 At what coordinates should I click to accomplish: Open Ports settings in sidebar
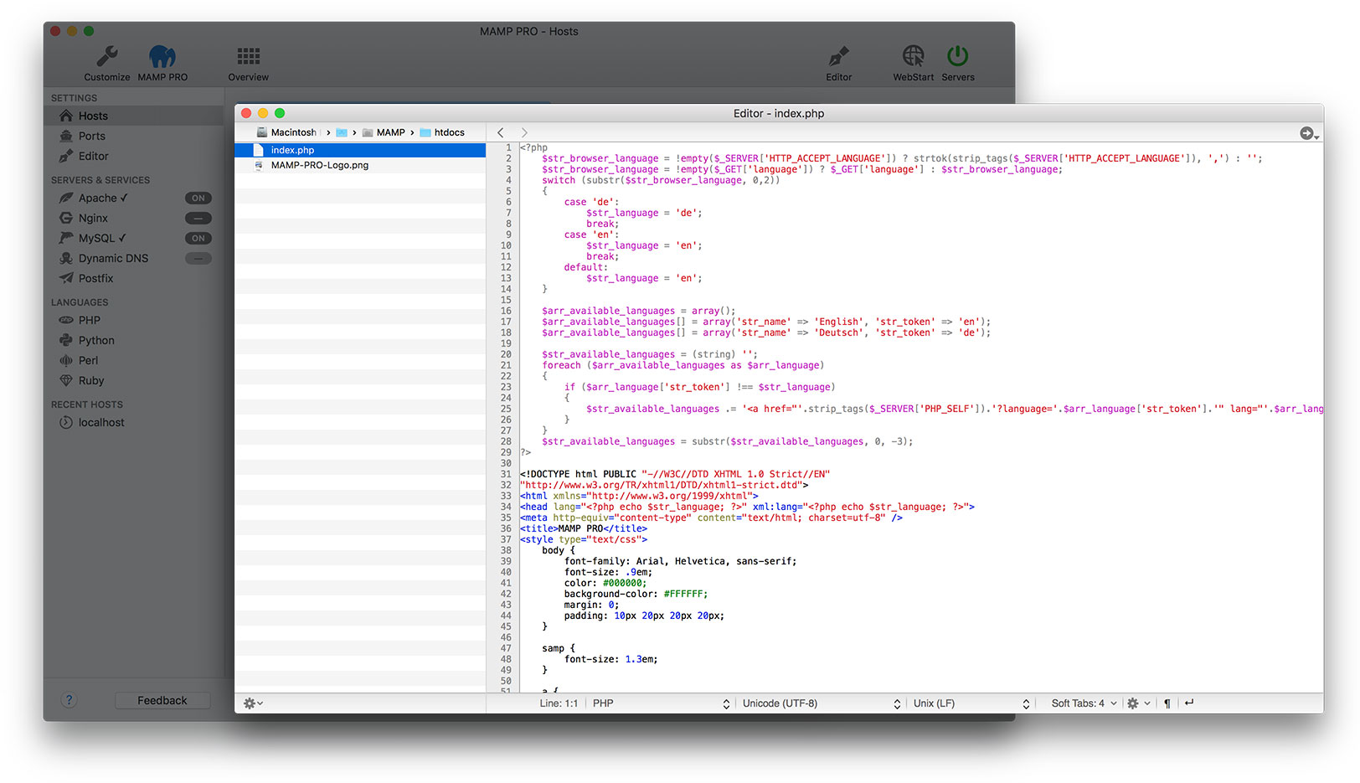point(134,136)
